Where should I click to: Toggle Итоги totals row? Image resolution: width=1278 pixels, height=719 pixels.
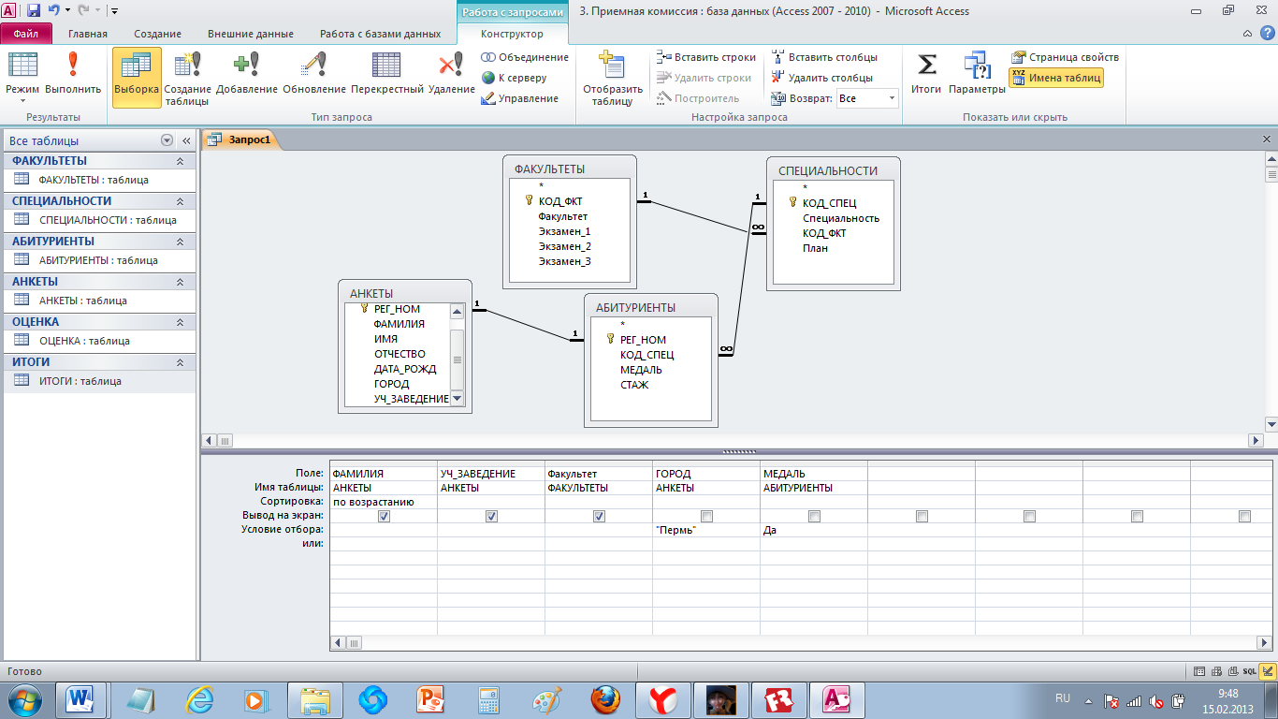[926, 74]
